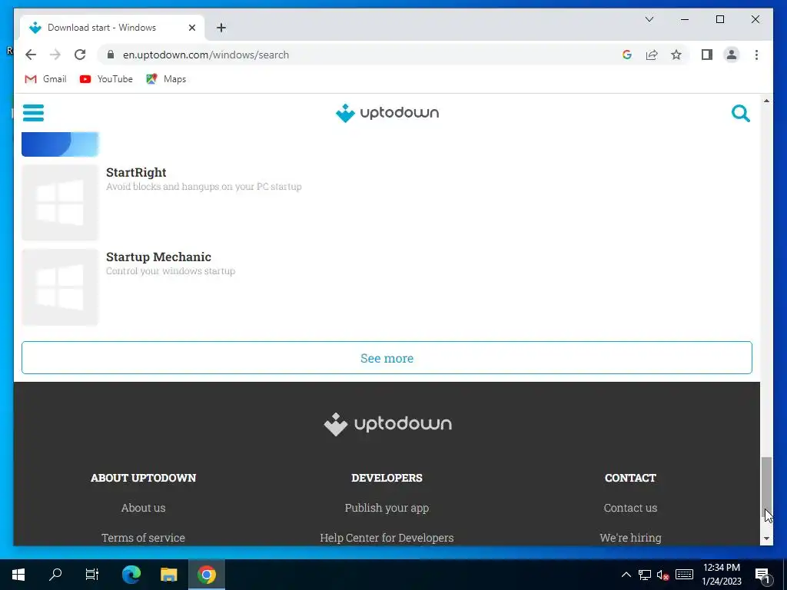This screenshot has width=787, height=590.
Task: Click the Uptodown logo in the header
Action: pos(387,113)
